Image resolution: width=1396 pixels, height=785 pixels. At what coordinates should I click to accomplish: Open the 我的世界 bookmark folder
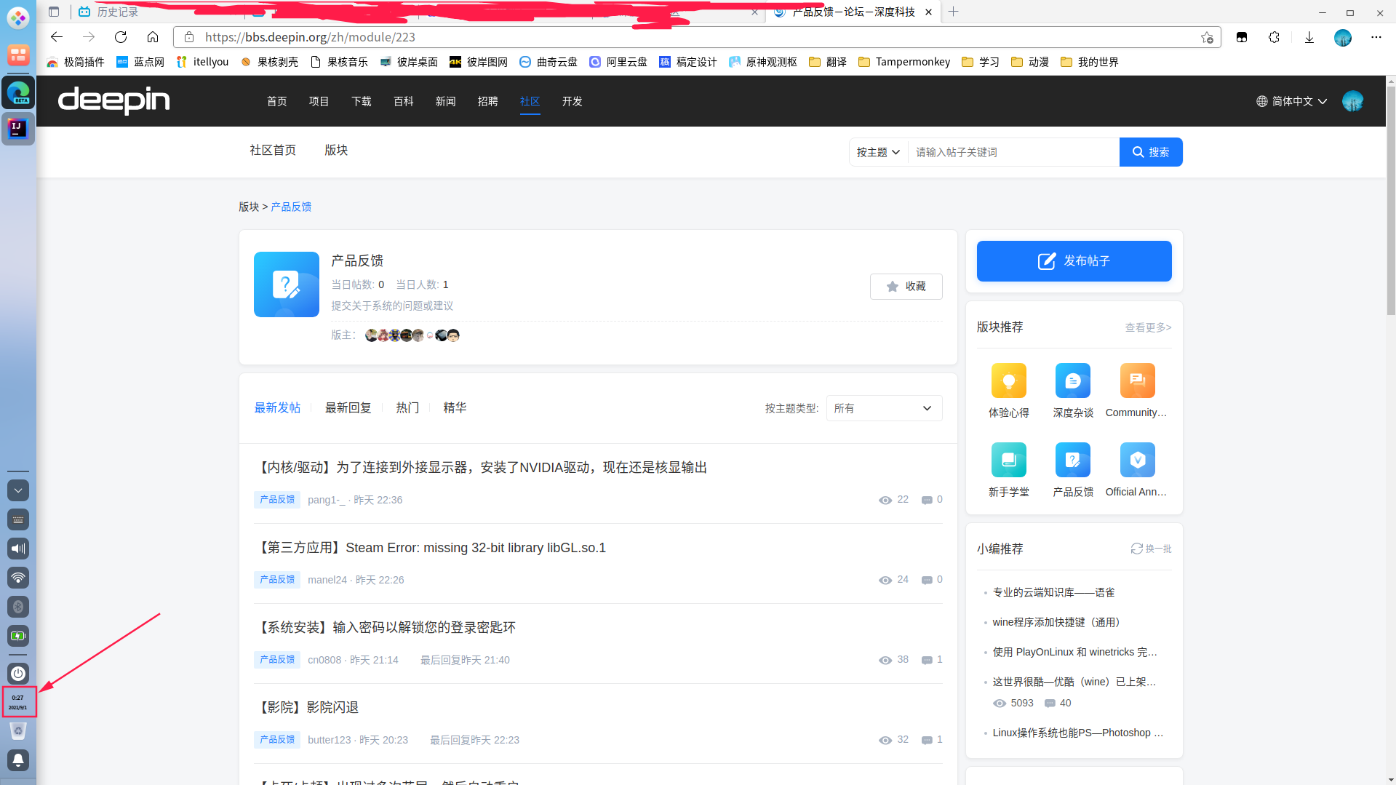click(1090, 62)
